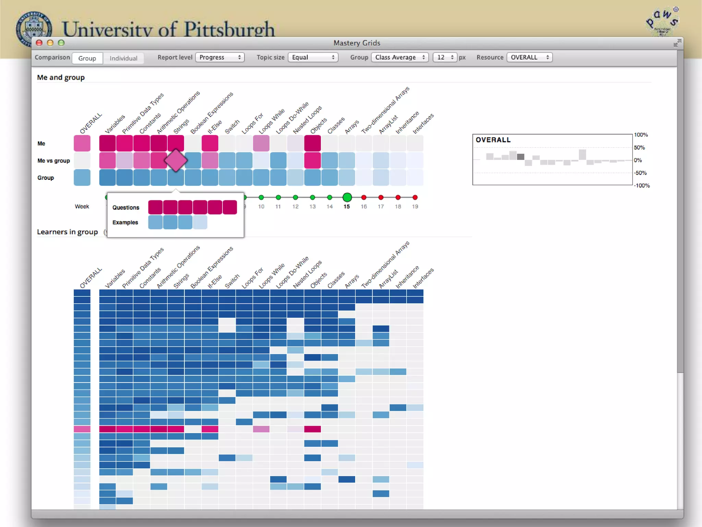Open the Topic size Equal dropdown

tap(313, 57)
